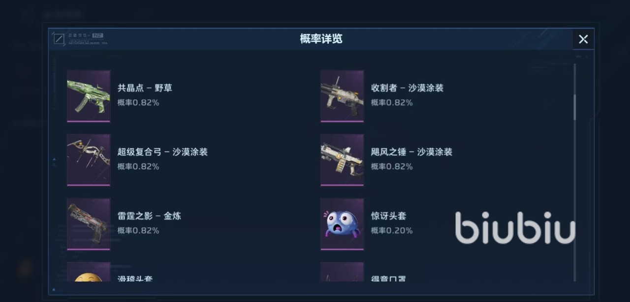Viewport: 630px width, 302px height.
Task: Close the 概率详览 panel with X
Action: pyautogui.click(x=583, y=39)
